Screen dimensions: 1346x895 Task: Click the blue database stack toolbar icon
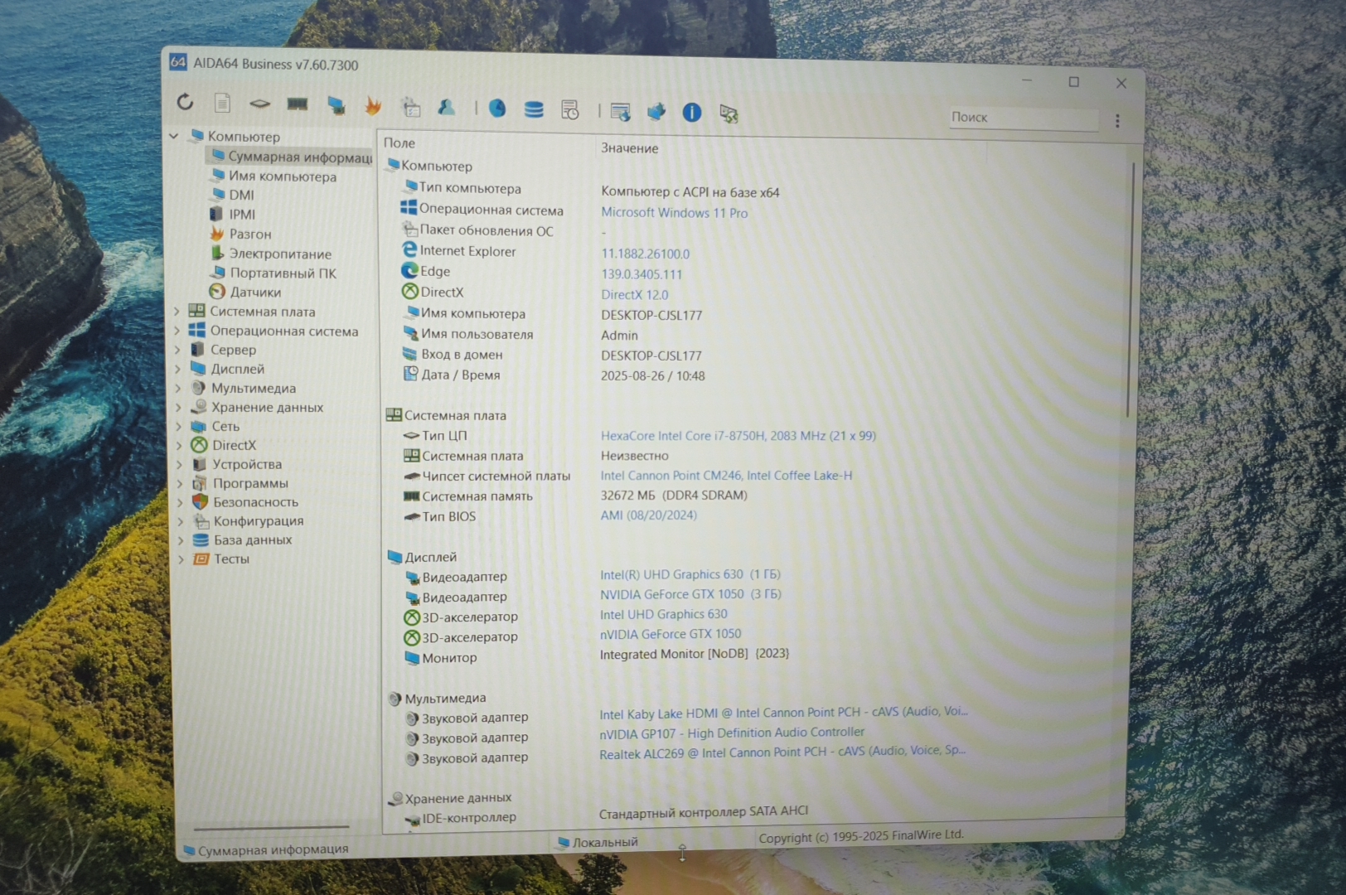[534, 109]
